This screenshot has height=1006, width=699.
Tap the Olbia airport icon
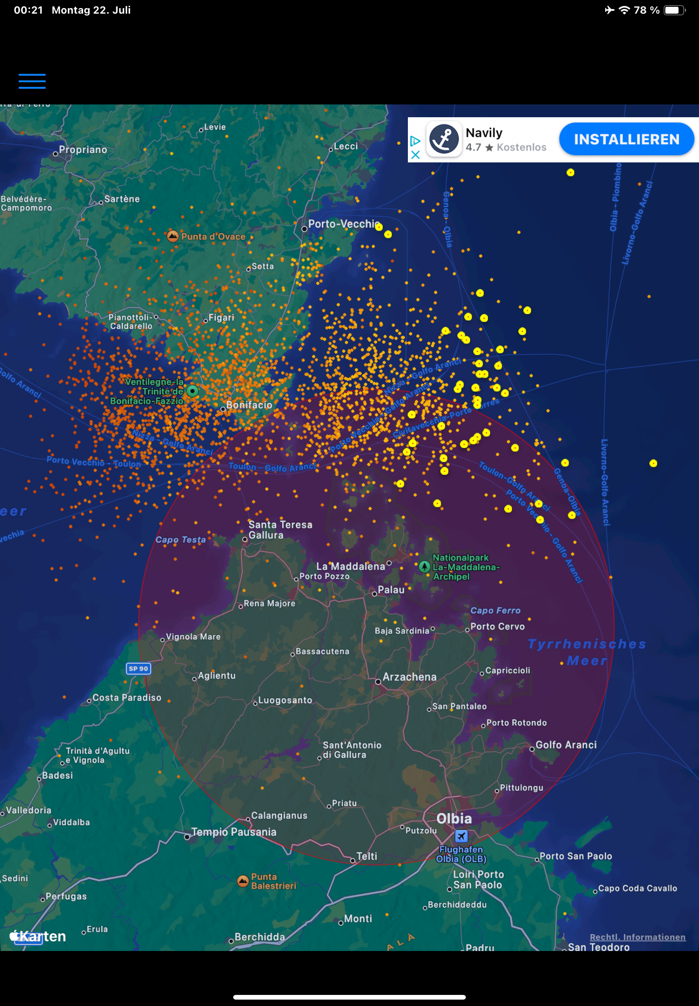click(461, 835)
